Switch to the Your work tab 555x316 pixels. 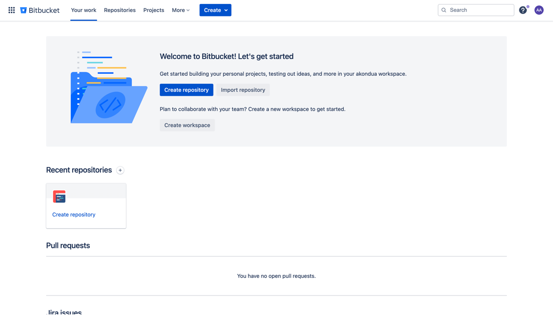[83, 10]
